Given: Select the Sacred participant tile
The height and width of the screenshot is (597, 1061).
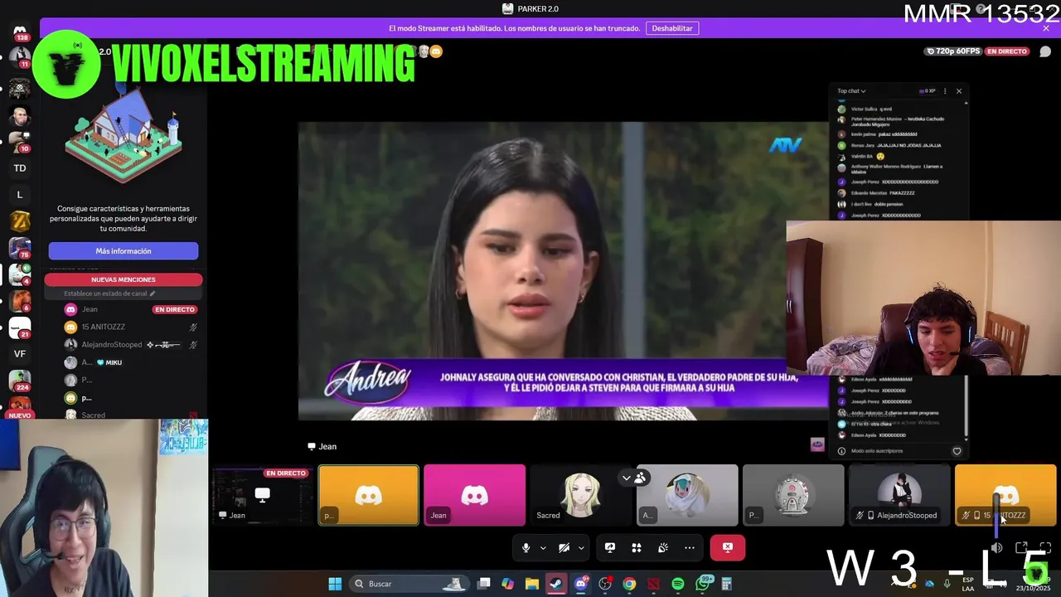Looking at the screenshot, I should 580,495.
